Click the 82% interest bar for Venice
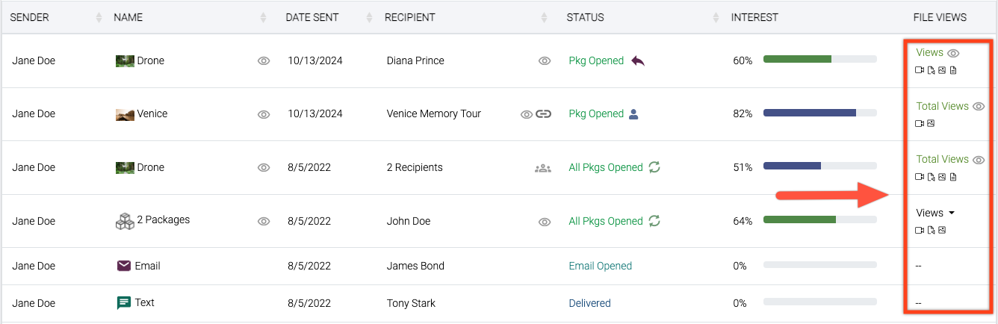Screen dimensions: 998x324 click(x=819, y=113)
